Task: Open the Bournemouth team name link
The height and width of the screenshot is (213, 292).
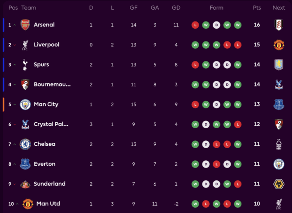Action: click(52, 85)
